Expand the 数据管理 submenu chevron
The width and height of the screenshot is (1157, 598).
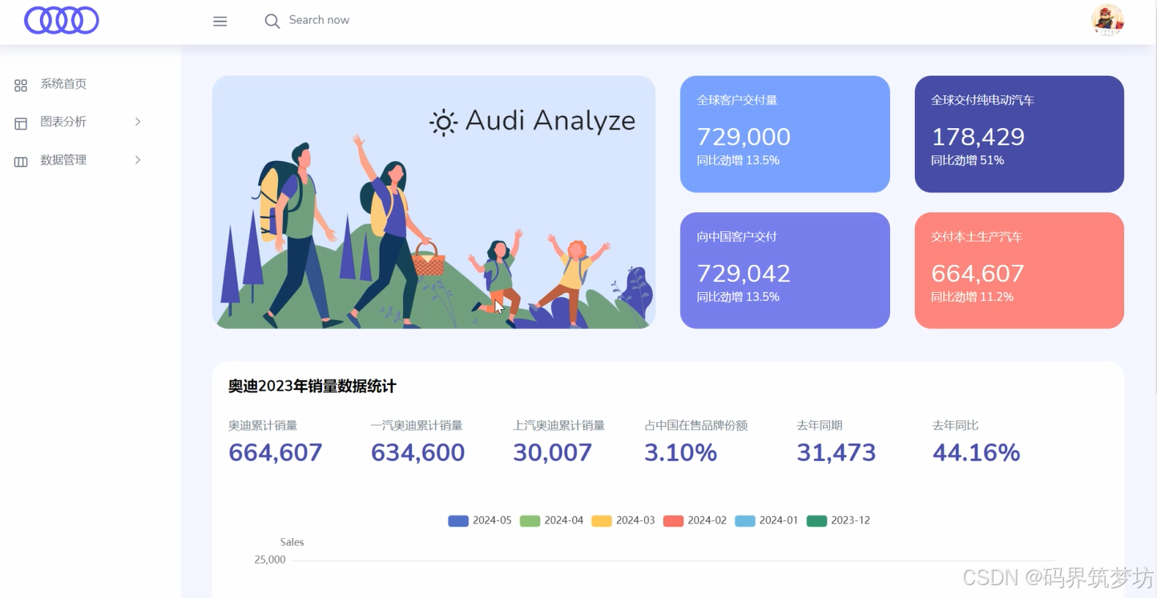[x=138, y=160]
